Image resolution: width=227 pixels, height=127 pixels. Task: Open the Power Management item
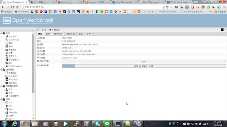11,50
